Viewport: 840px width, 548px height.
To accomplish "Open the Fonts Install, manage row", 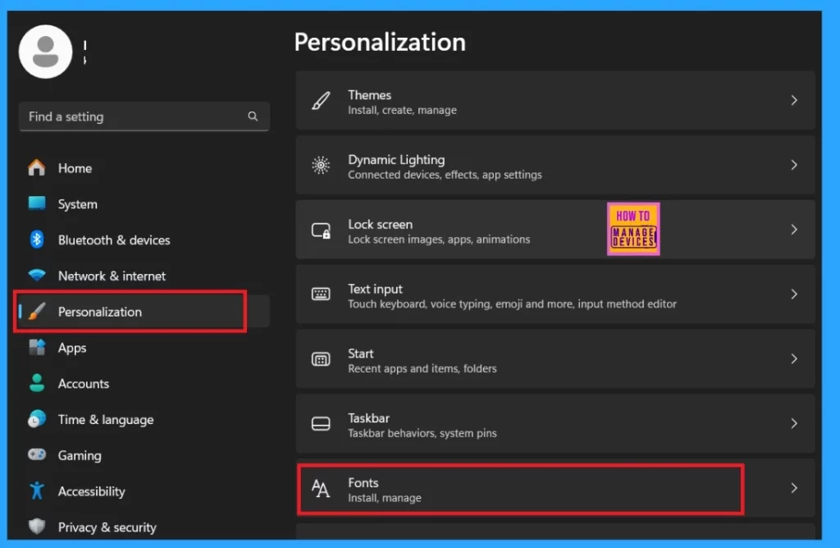I will 555,488.
